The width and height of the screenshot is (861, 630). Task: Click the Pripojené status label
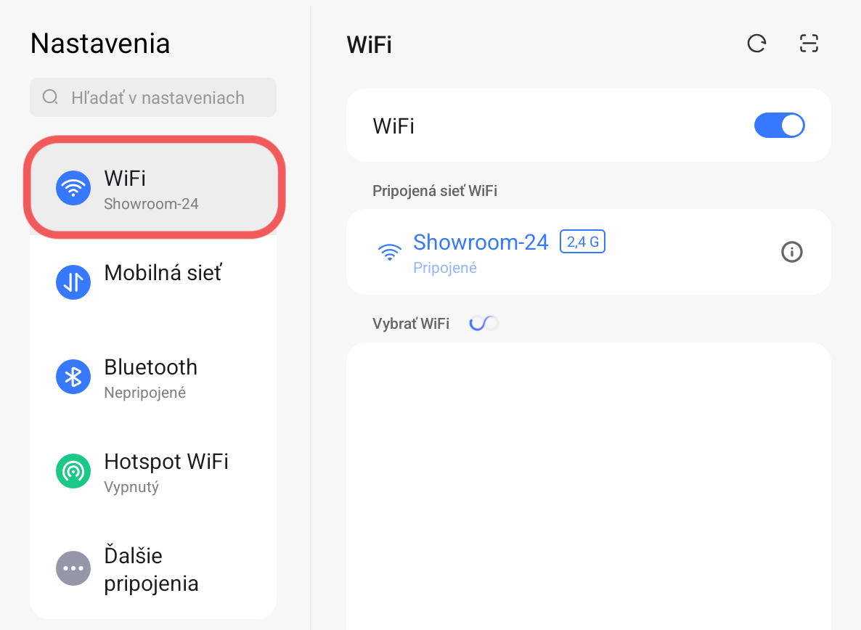(x=444, y=268)
